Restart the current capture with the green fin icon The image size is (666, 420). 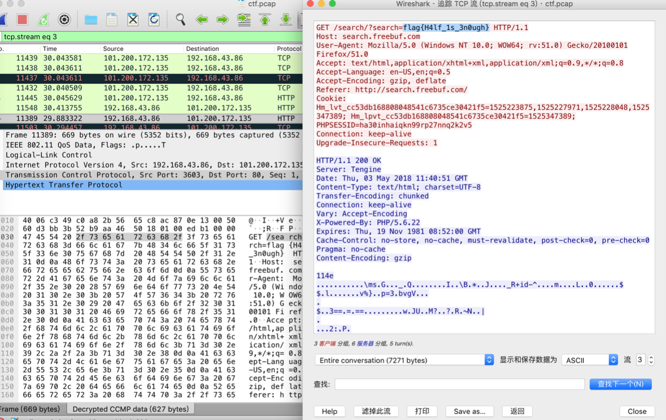tap(43, 20)
